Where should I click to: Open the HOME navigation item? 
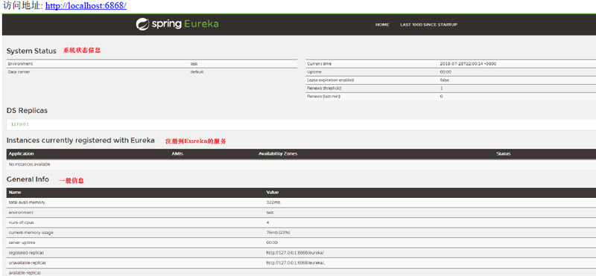pyautogui.click(x=382, y=25)
